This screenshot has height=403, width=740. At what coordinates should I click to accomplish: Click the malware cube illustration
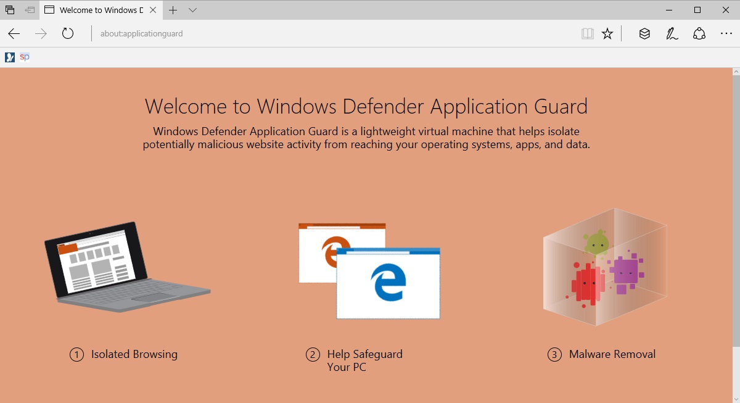coord(605,267)
